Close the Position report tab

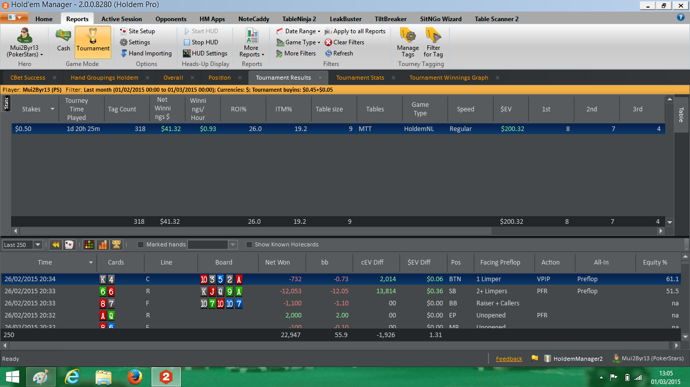point(240,78)
